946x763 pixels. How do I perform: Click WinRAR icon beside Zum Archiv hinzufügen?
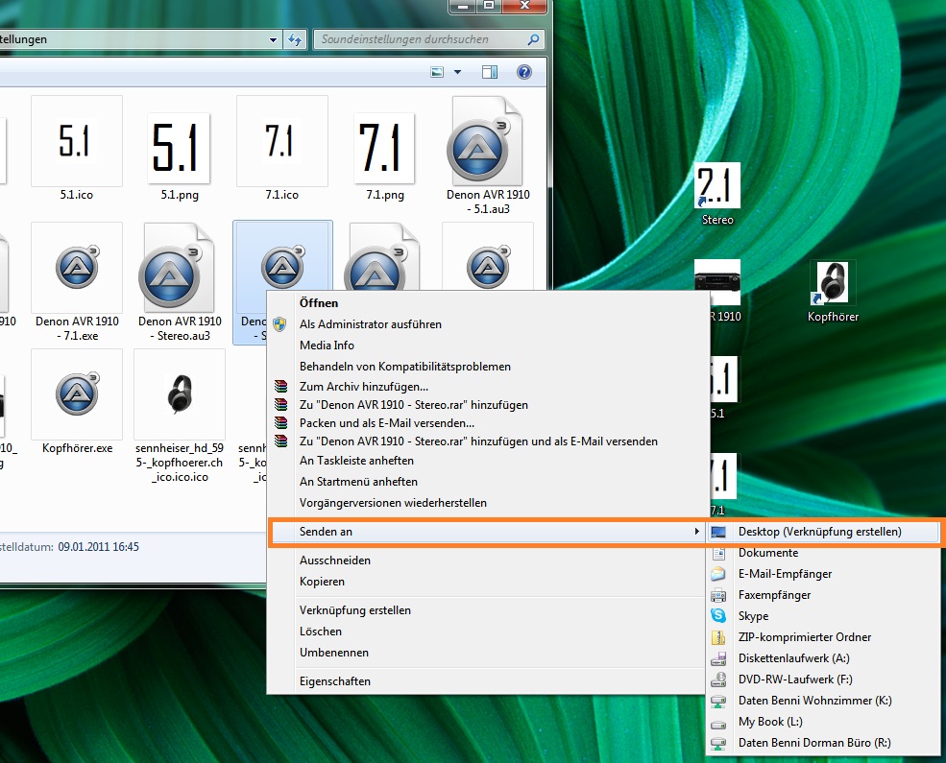(x=280, y=387)
